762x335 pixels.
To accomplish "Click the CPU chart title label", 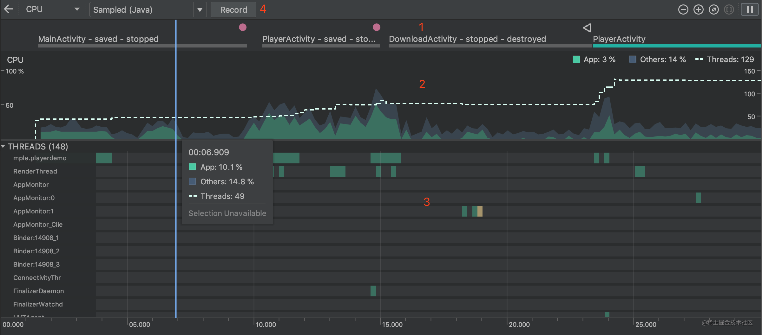I will tap(15, 60).
